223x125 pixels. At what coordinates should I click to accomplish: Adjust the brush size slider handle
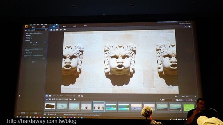[37, 42]
